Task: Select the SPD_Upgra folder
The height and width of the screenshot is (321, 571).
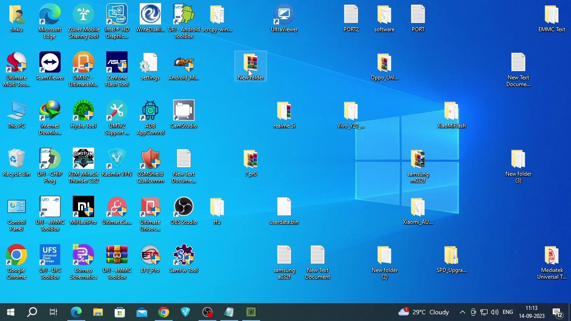Action: pos(451,259)
